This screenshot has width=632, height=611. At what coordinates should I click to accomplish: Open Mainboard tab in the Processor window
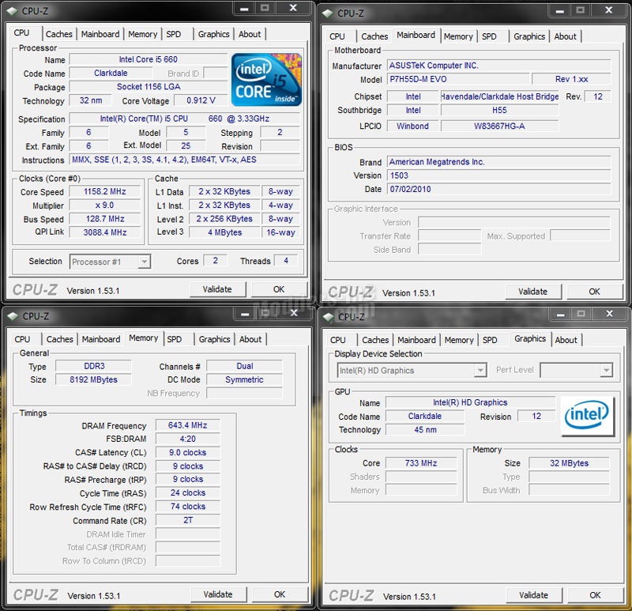point(100,34)
